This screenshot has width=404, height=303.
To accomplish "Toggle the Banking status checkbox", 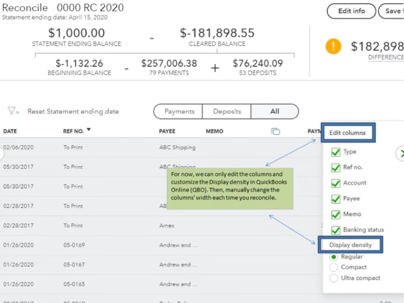I will (336, 230).
